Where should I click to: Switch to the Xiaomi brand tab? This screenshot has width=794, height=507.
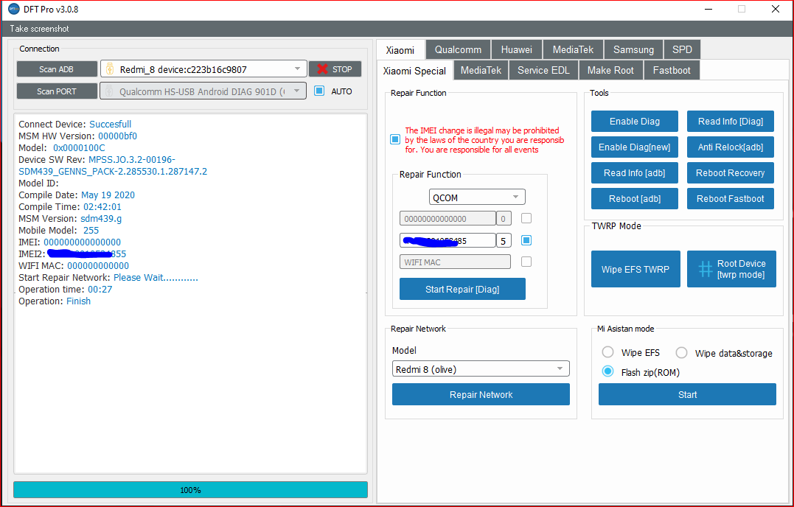[x=400, y=50]
